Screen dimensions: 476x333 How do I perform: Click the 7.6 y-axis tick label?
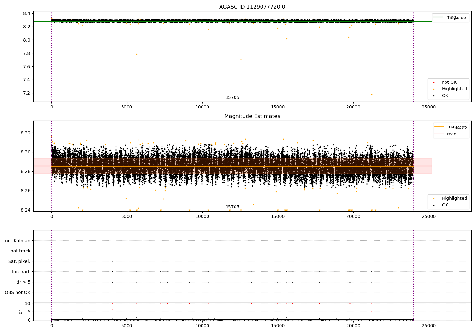(x=27, y=67)
